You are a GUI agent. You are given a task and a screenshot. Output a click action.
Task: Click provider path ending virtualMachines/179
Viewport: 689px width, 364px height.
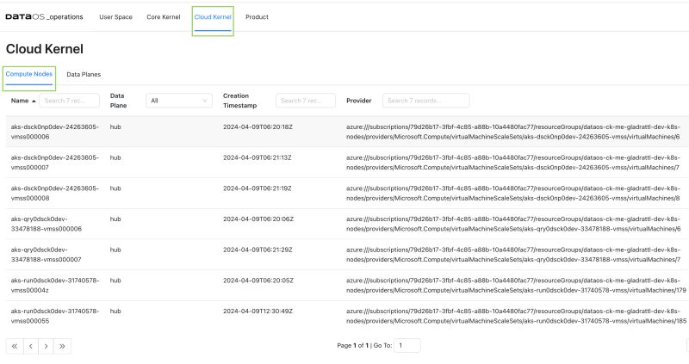[516, 286]
